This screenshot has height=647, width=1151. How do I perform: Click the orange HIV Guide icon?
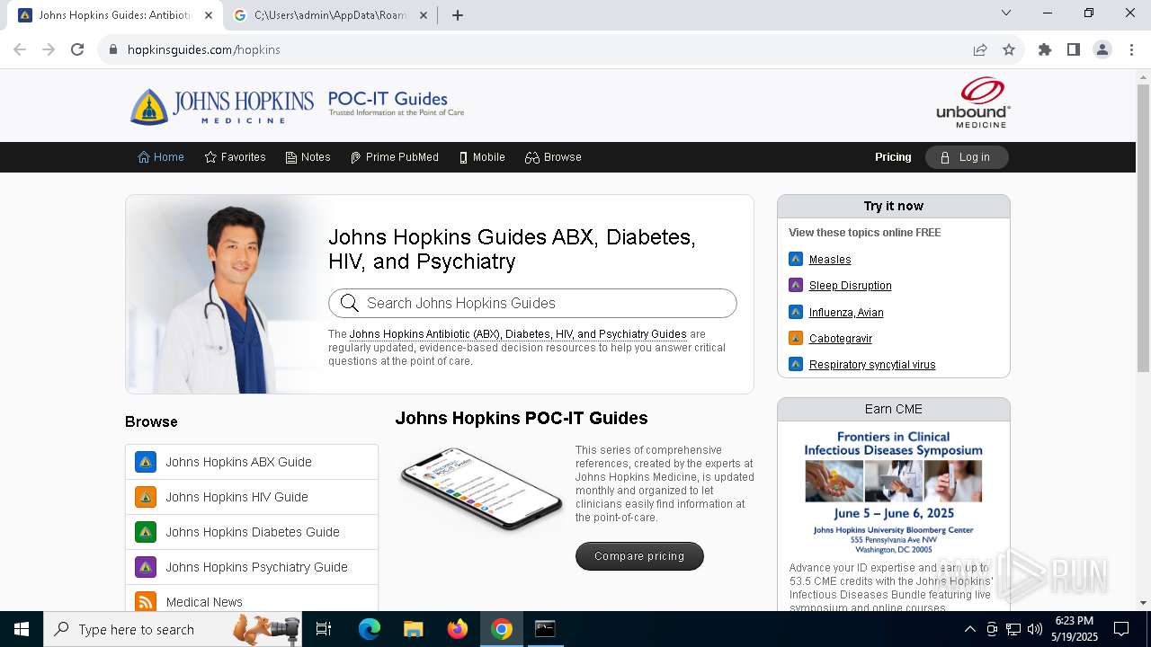tap(146, 497)
